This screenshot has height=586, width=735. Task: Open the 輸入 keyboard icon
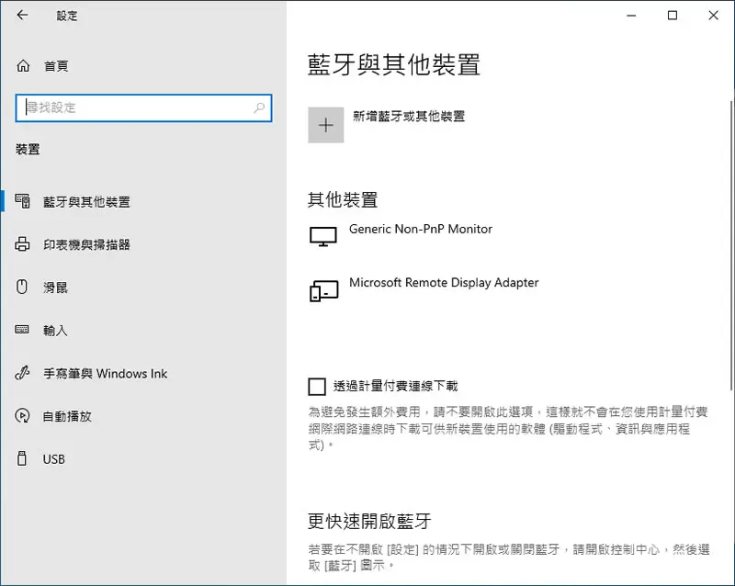[22, 330]
